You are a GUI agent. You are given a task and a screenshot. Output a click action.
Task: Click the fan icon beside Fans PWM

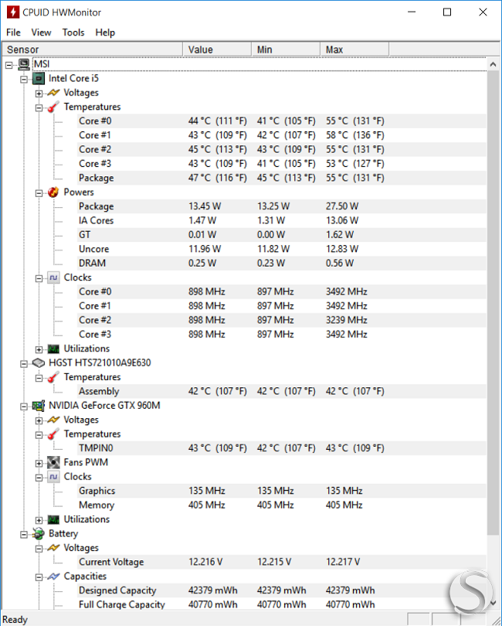click(x=53, y=463)
